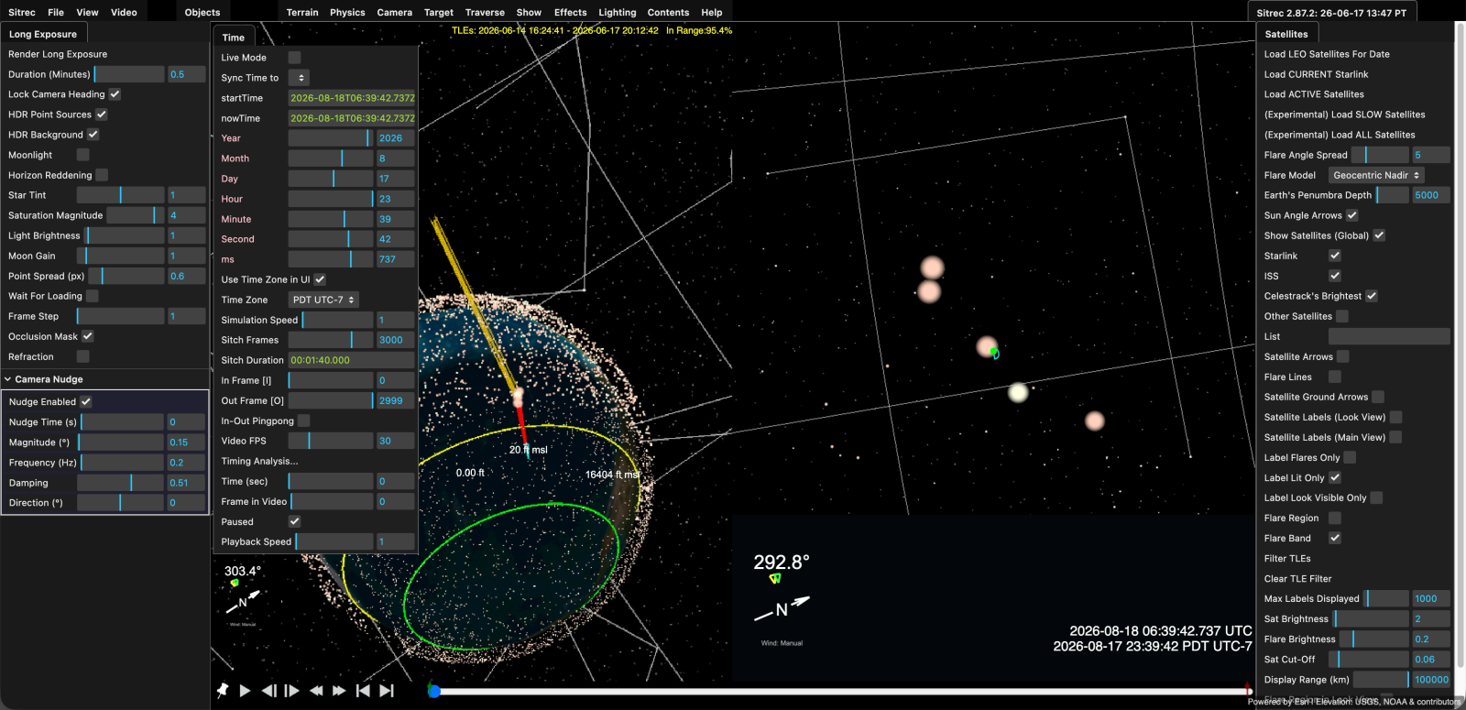Toggle Flare Band checkbox

(x=1335, y=538)
